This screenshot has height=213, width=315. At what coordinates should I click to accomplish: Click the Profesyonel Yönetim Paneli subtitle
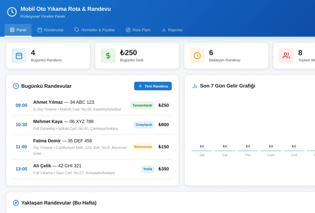pos(43,16)
